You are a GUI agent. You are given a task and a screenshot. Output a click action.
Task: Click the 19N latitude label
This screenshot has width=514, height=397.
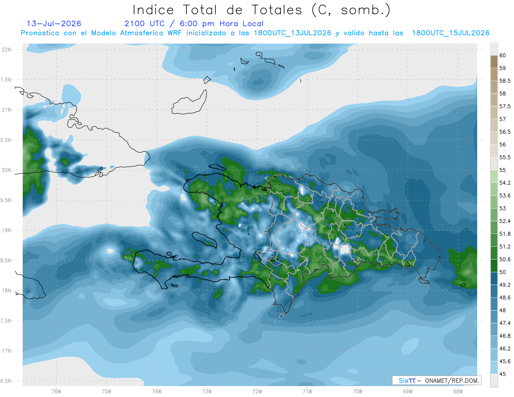7,230
